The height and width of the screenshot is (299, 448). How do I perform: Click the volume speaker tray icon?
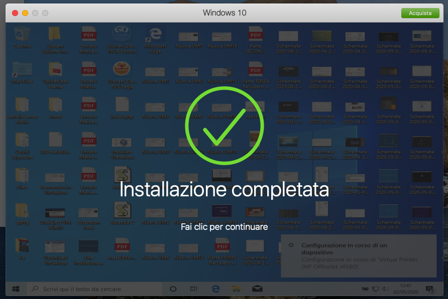(x=385, y=289)
